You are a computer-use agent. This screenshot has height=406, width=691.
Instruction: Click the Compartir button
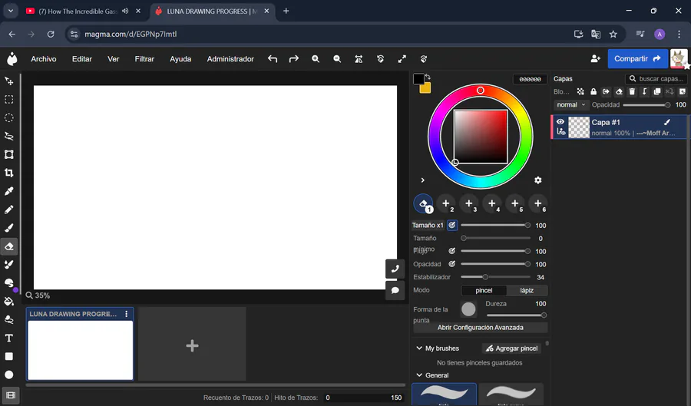tap(637, 58)
